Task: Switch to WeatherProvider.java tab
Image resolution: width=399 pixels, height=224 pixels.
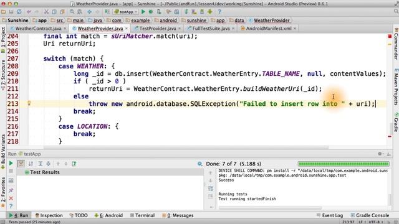Action: pos(100,29)
